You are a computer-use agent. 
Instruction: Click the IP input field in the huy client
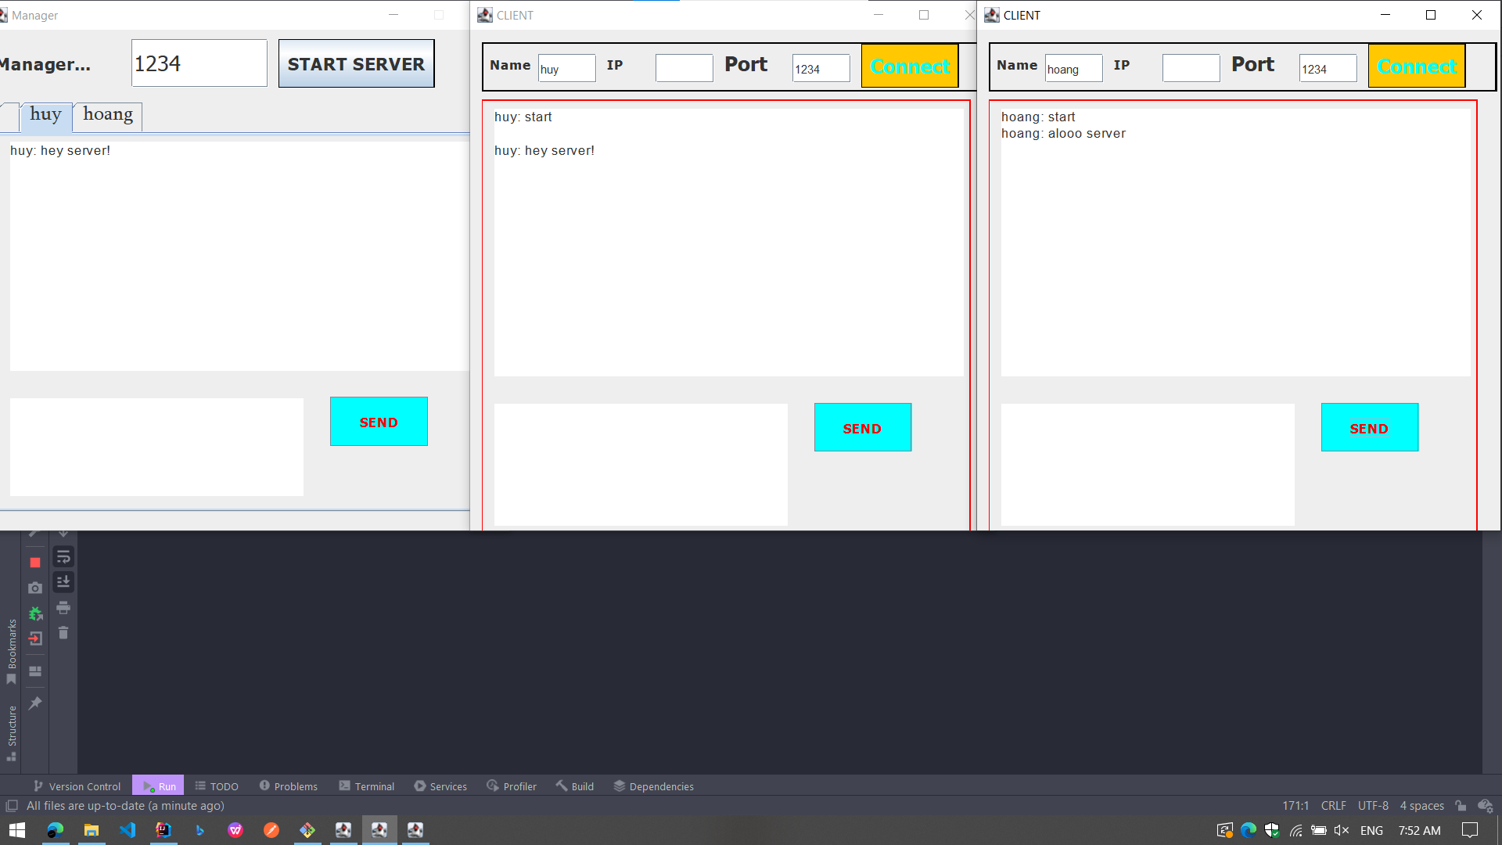tap(684, 68)
